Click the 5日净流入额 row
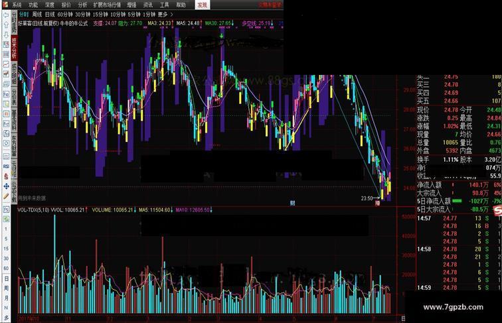The width and height of the screenshot is (502, 323). [x=459, y=201]
